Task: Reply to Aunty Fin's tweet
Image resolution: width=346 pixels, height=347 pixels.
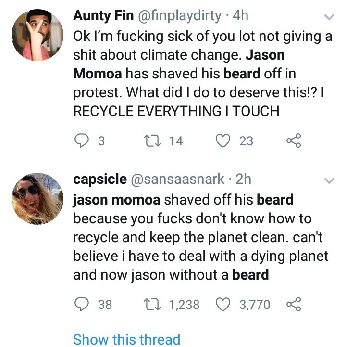Action: pyautogui.click(x=82, y=141)
